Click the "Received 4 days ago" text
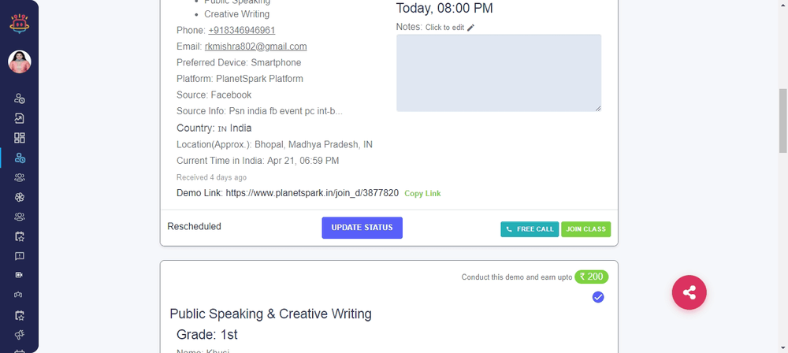 coord(211,177)
